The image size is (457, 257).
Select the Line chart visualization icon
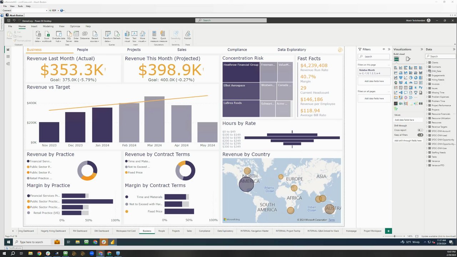(396, 72)
